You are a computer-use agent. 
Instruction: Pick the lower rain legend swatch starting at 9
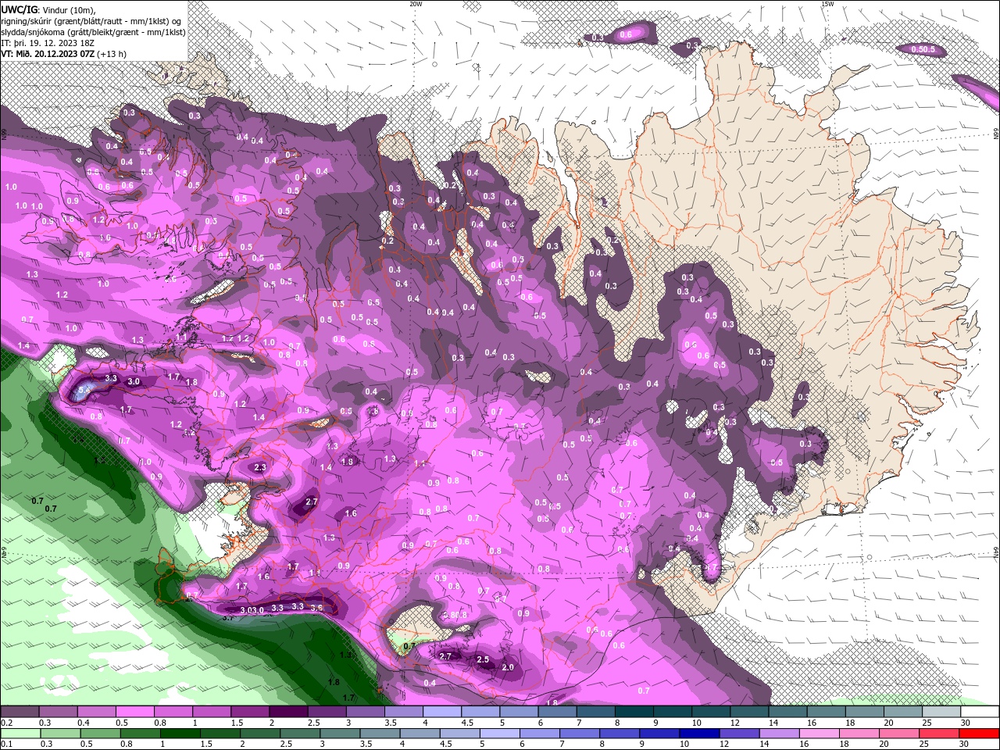659,734
